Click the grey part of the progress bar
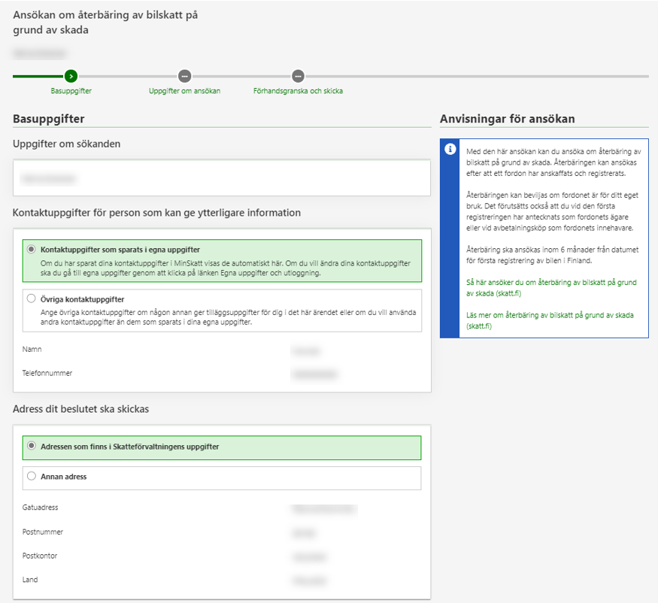Image resolution: width=658 pixels, height=603 pixels. click(x=474, y=76)
